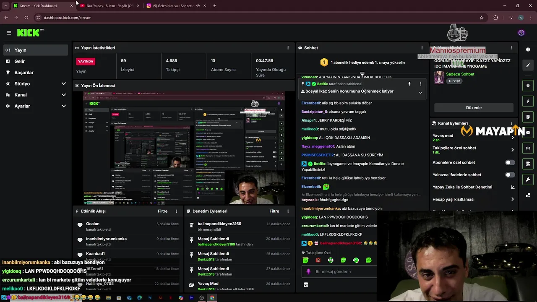Screen dimensions: 537x302
Task: Click username flayz_meggena101 in chat
Action: (318, 146)
